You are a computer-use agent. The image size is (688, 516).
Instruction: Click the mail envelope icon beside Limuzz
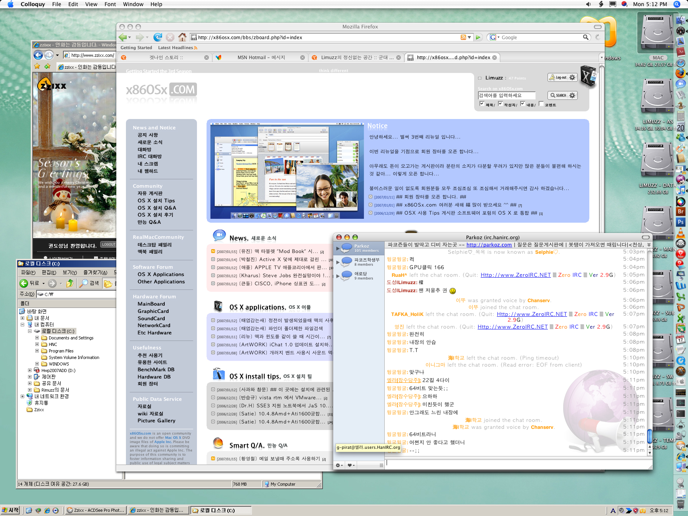480,78
